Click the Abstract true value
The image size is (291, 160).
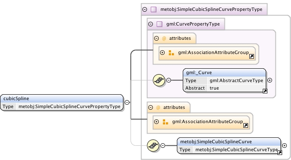214,88
